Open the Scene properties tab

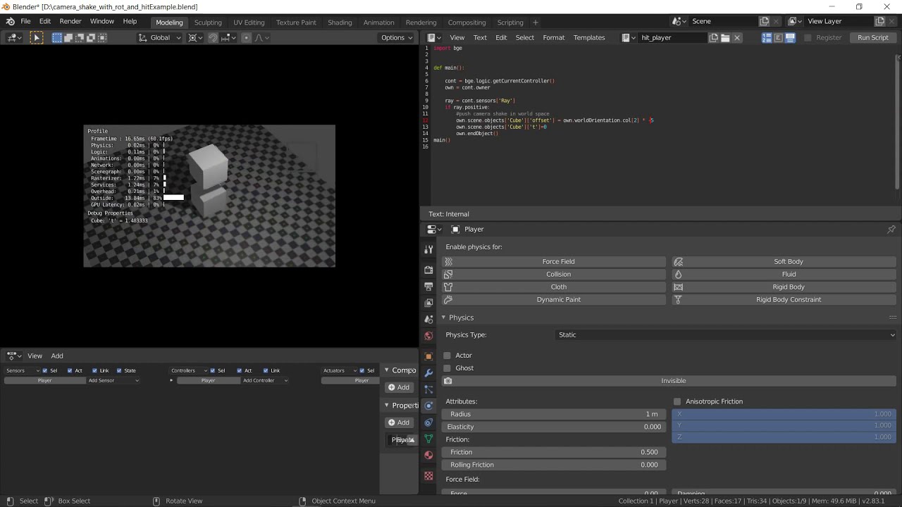pyautogui.click(x=428, y=319)
